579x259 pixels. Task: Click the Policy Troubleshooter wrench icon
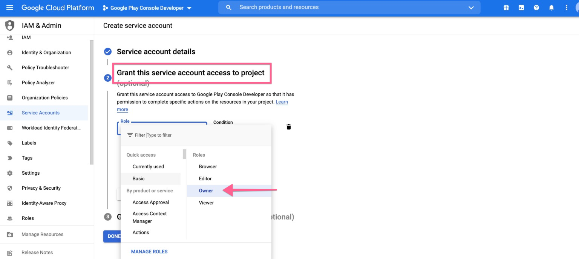point(10,68)
